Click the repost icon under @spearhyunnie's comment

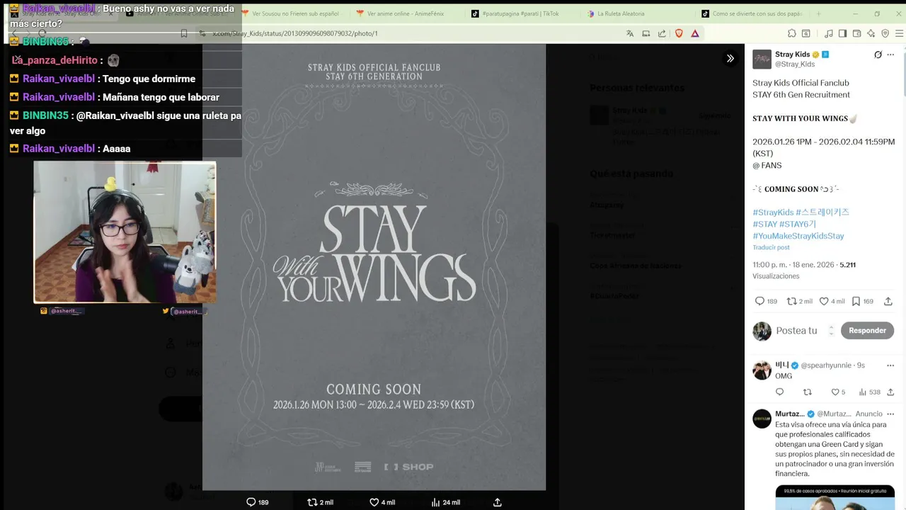[808, 392]
